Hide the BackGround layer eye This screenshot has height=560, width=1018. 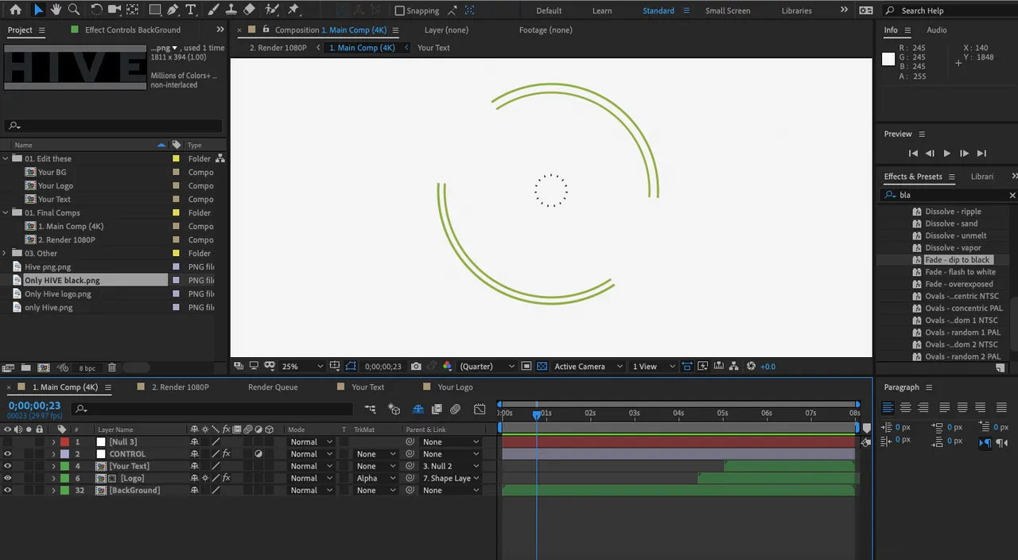coord(8,491)
